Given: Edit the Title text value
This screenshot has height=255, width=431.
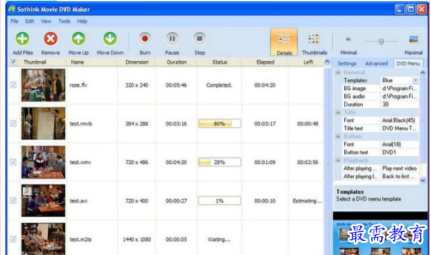Looking at the screenshot, I should [399, 129].
